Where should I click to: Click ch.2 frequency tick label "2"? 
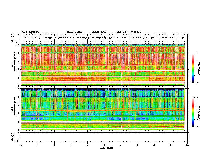19,122
